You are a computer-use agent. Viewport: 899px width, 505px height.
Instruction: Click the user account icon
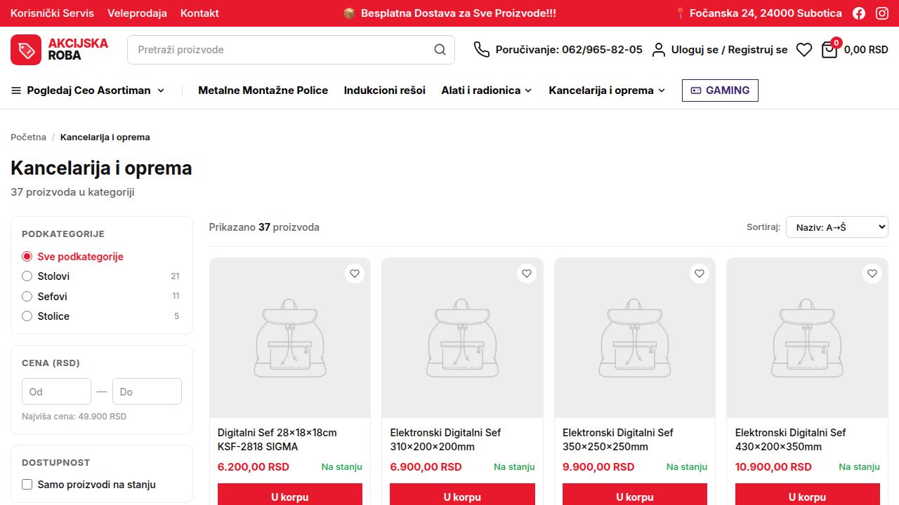[x=659, y=50]
